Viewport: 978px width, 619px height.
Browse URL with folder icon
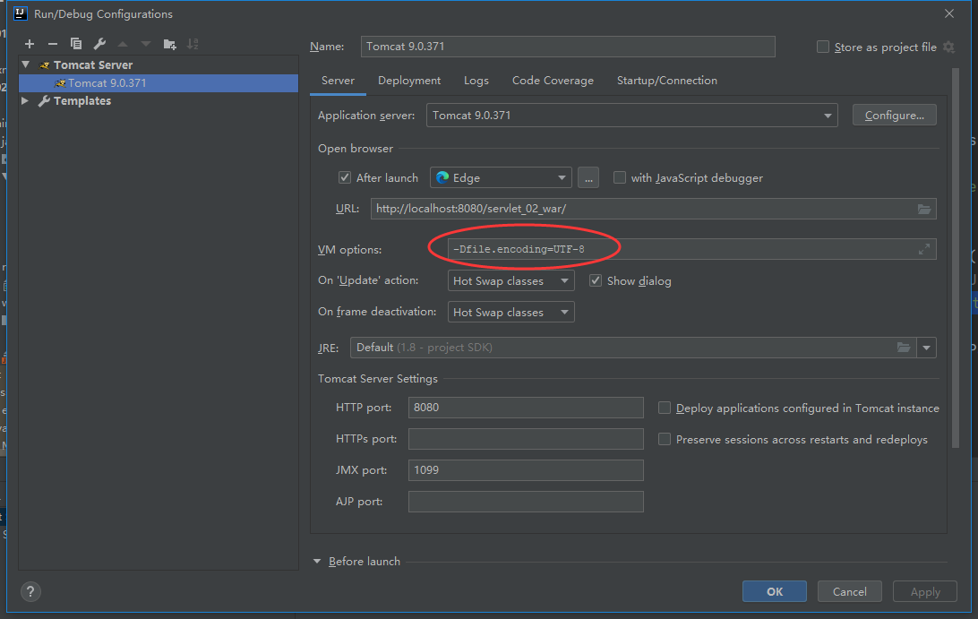tap(923, 209)
